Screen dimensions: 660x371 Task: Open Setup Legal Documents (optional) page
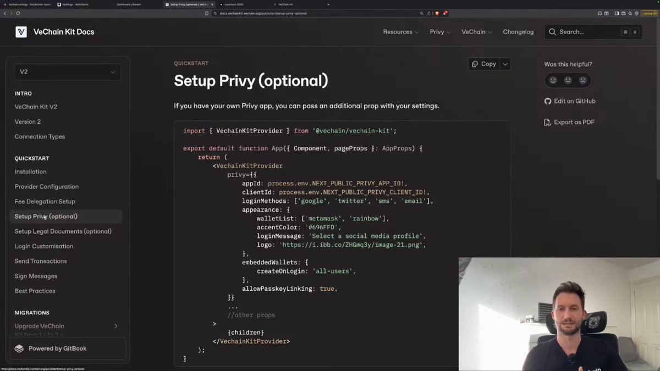click(63, 231)
